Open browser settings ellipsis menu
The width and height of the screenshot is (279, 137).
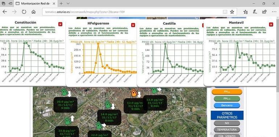pyautogui.click(x=274, y=12)
